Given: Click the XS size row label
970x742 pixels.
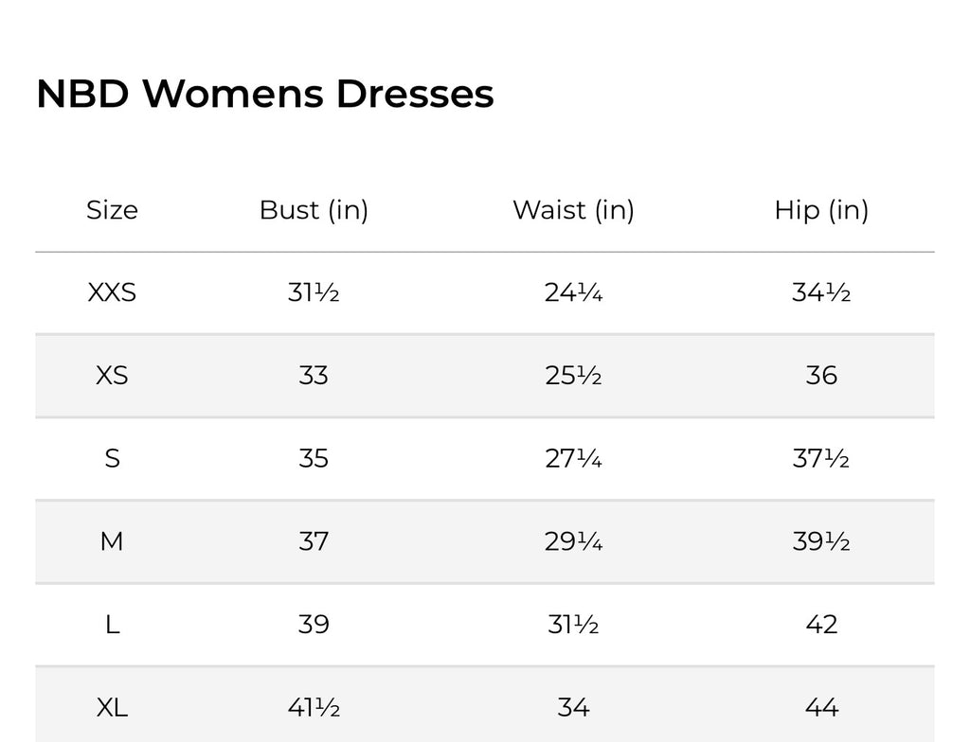Looking at the screenshot, I should tap(112, 376).
